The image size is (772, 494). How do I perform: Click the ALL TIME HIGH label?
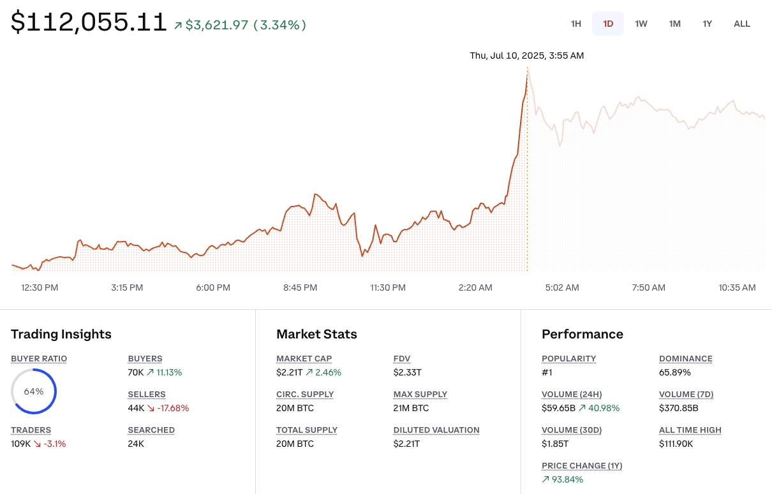pyautogui.click(x=690, y=430)
